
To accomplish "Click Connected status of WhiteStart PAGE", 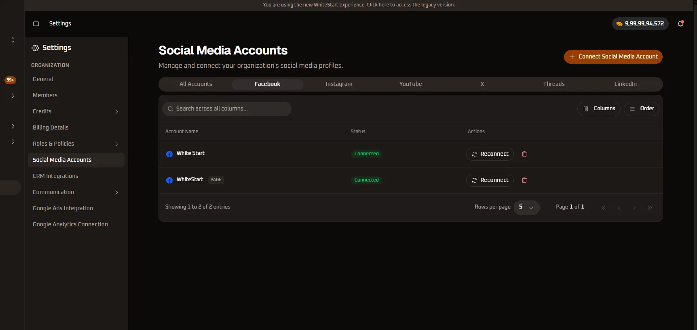I will (366, 180).
